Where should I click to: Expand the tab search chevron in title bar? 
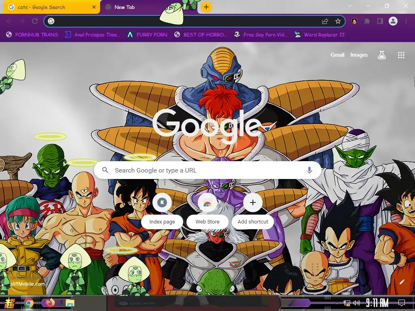point(350,6)
